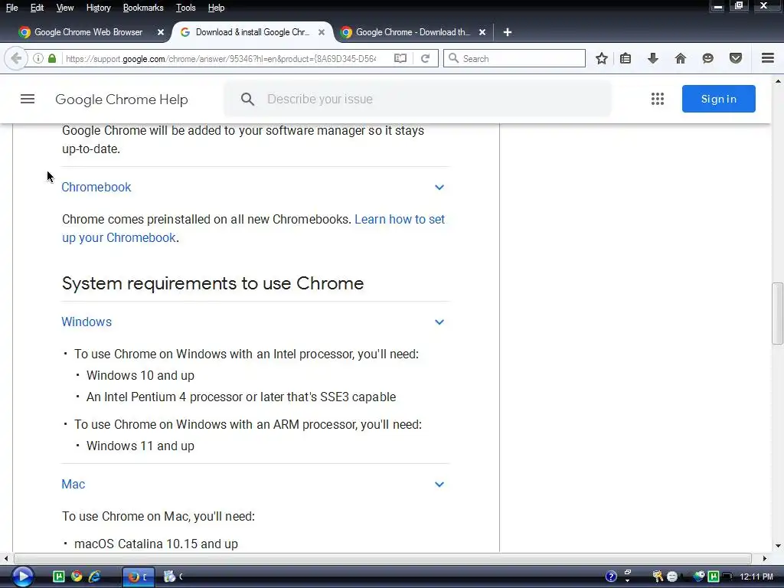784x588 pixels.
Task: Click the system tray clock showing 12:11 PM
Action: click(x=756, y=577)
